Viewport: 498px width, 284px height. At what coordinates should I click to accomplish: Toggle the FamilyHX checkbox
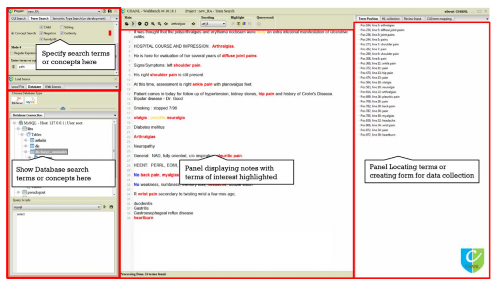[x=41, y=39]
